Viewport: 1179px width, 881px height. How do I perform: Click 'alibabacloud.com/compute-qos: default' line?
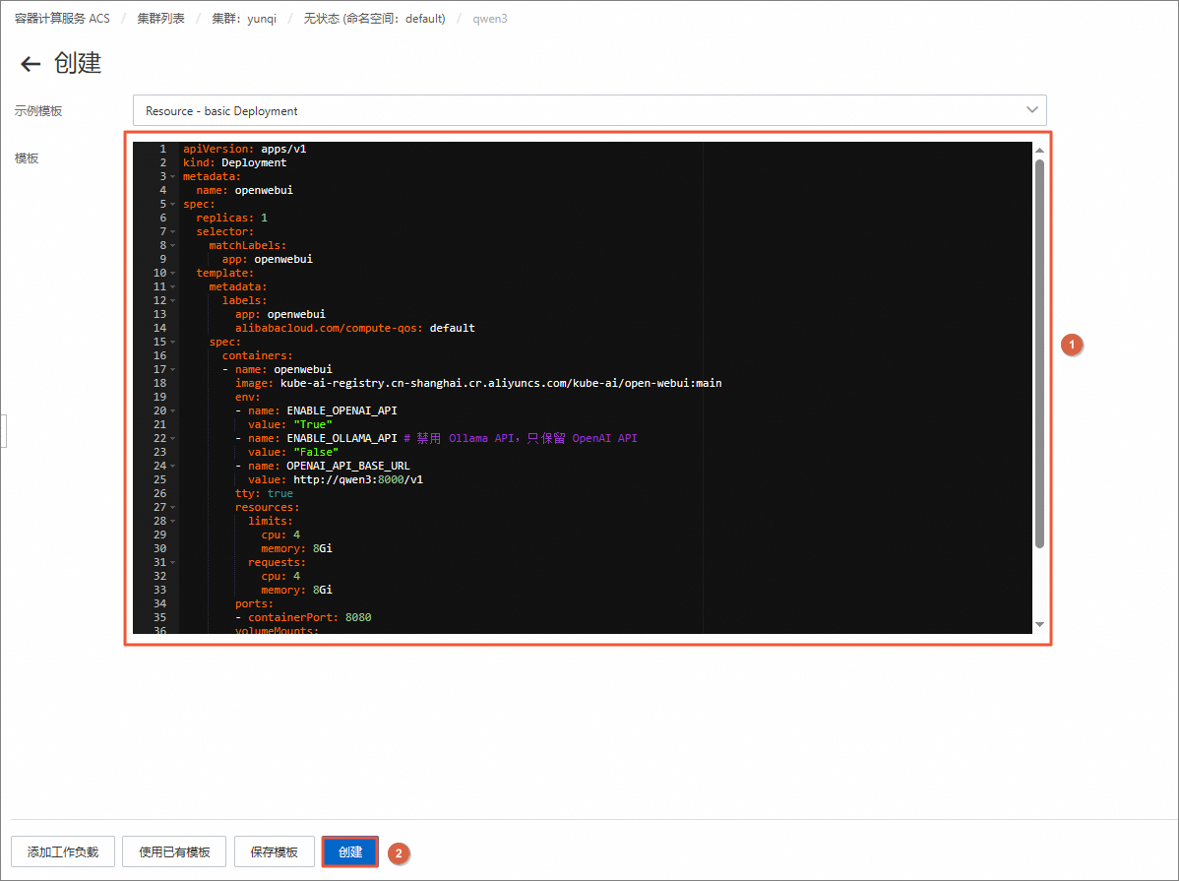tap(355, 328)
